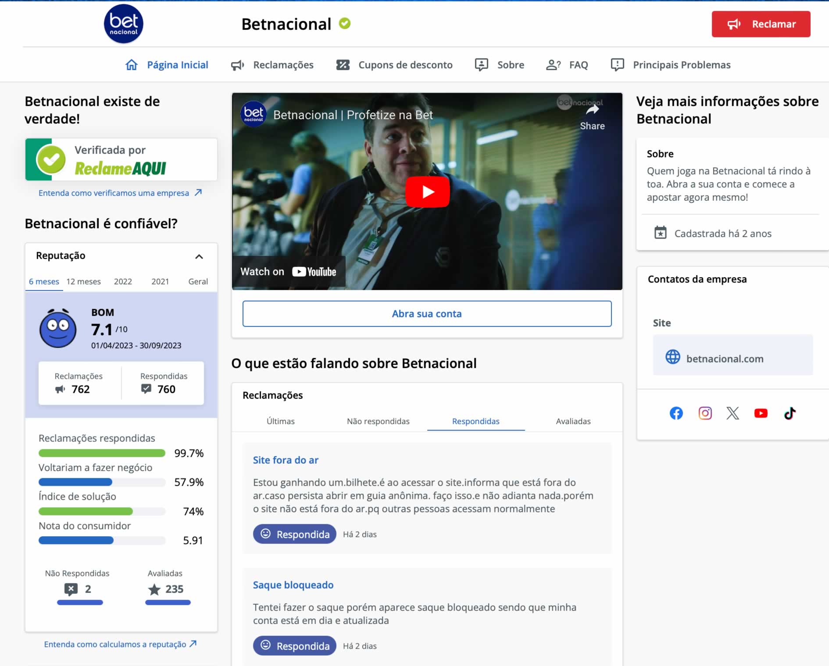The height and width of the screenshot is (666, 829).
Task: Open 'Entenda como verificamos uma empresa' link
Action: click(120, 193)
